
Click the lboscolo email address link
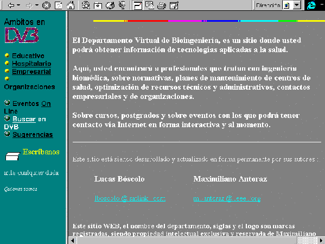click(130, 198)
